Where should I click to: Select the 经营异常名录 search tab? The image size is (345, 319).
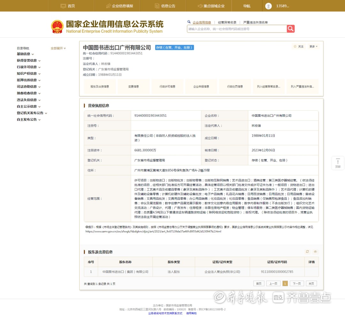pos(227,22)
